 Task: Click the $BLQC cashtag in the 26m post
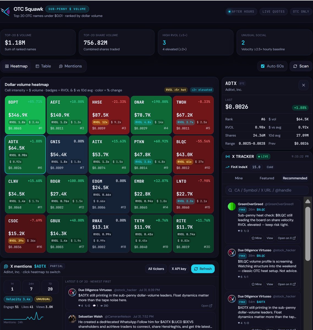click(x=261, y=210)
